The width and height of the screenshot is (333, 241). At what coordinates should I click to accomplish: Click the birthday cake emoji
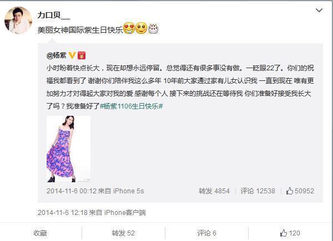153,28
